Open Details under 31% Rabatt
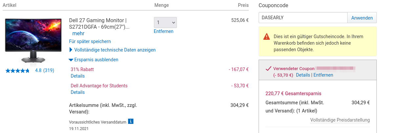 (78, 76)
